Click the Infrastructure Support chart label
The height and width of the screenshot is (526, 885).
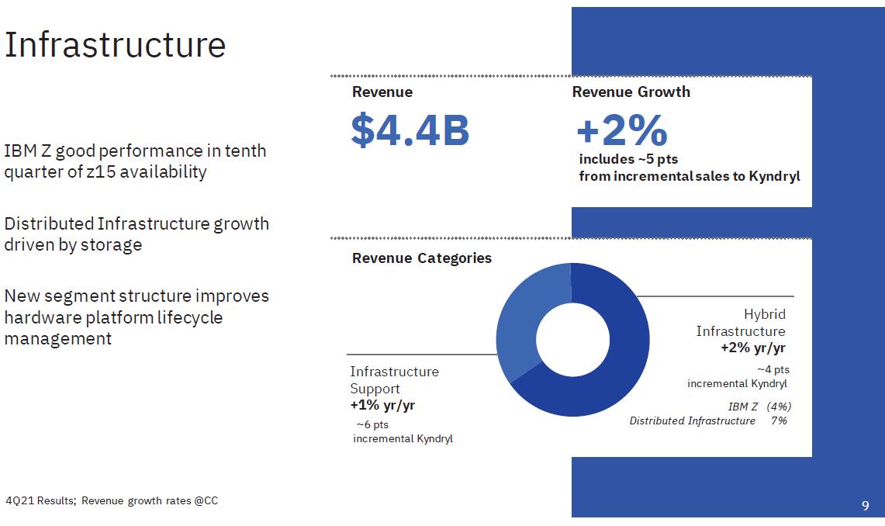tap(394, 379)
